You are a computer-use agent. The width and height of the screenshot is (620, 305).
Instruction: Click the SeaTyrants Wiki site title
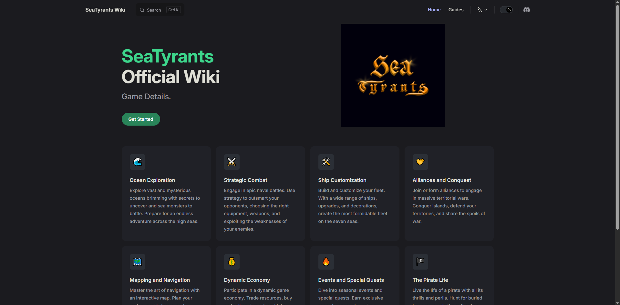105,10
